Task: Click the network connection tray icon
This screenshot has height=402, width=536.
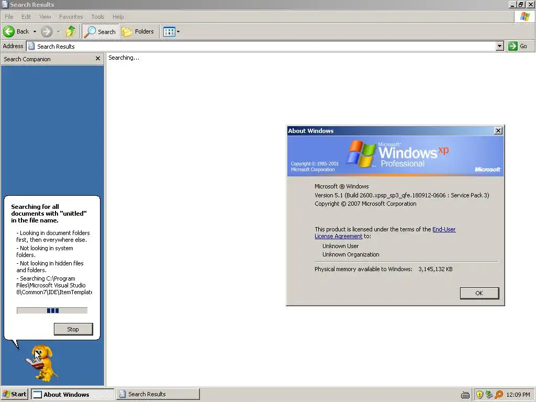Action: [x=489, y=395]
